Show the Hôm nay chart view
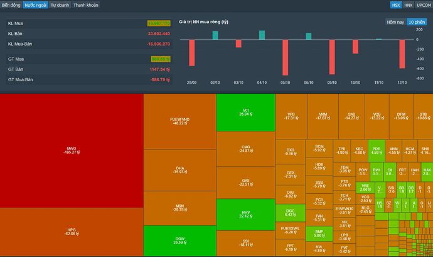The image size is (433, 257). [395, 22]
